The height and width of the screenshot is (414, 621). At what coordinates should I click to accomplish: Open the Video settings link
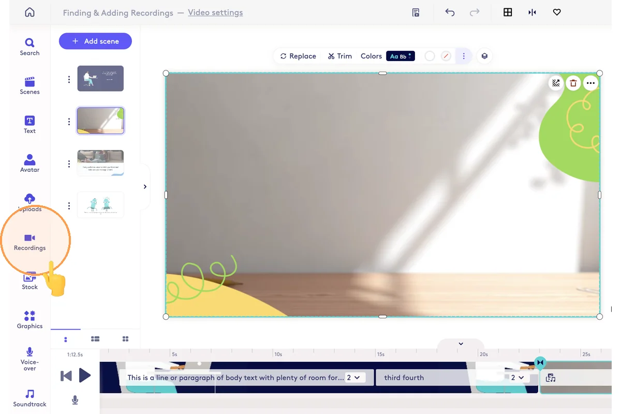(215, 12)
